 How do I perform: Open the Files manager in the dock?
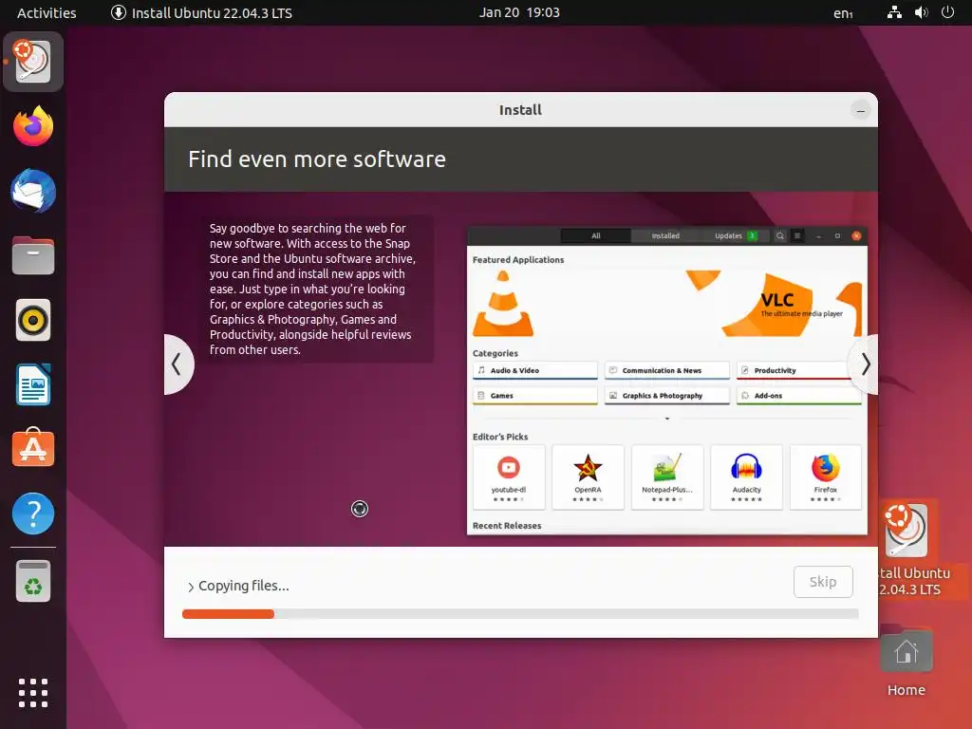33,255
